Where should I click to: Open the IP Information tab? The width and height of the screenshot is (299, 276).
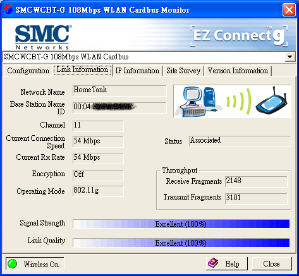click(137, 71)
